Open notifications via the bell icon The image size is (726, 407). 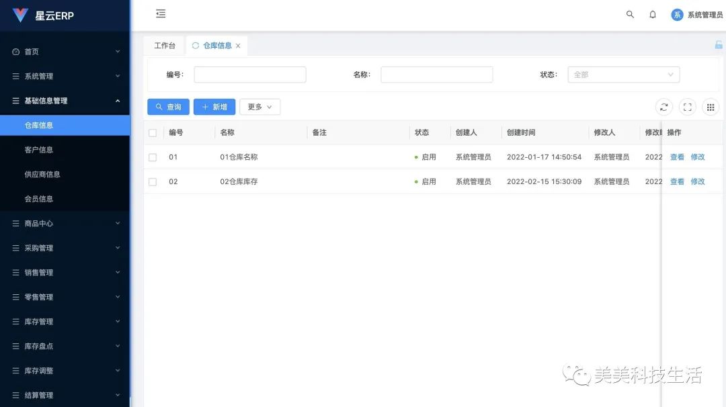(653, 14)
